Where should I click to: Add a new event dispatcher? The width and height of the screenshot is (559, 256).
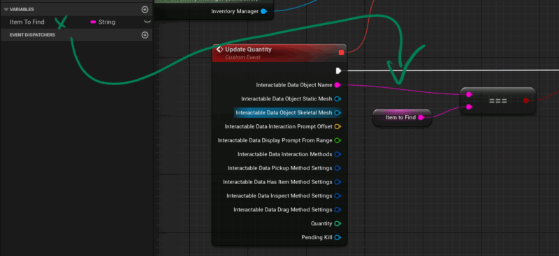pyautogui.click(x=145, y=35)
